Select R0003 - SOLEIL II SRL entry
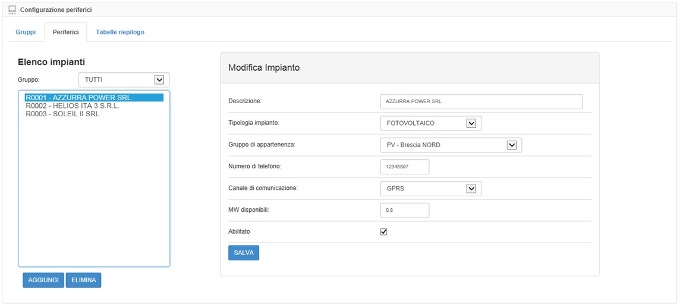 click(62, 114)
